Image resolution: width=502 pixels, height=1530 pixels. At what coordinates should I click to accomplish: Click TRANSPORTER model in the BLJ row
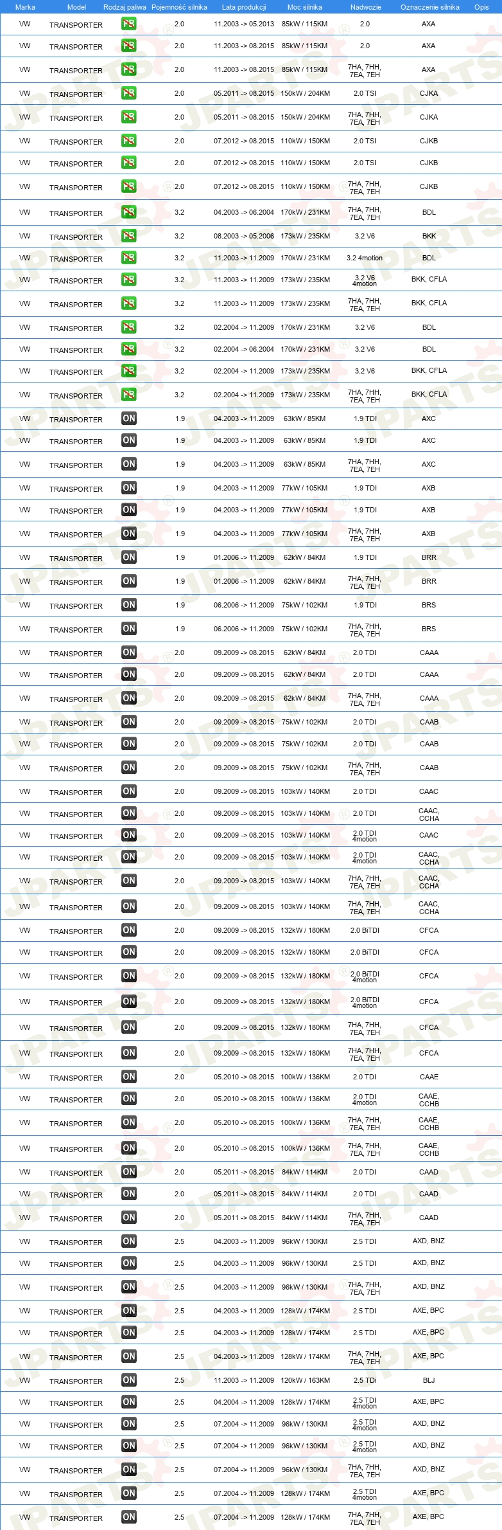point(76,1381)
